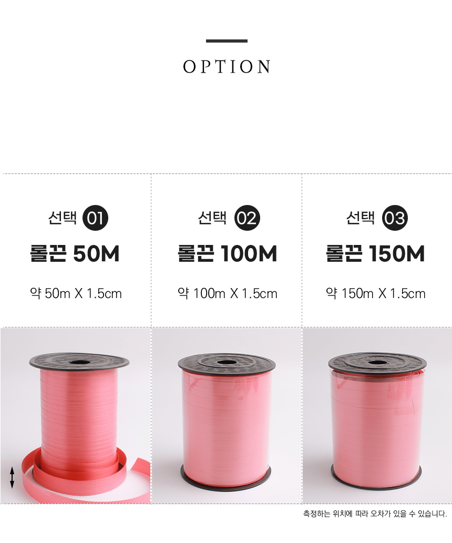
Task: Click the 선택 label beside badge 02
Action: click(x=213, y=218)
